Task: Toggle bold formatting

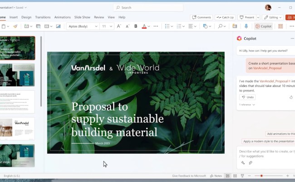Action: (x=136, y=26)
